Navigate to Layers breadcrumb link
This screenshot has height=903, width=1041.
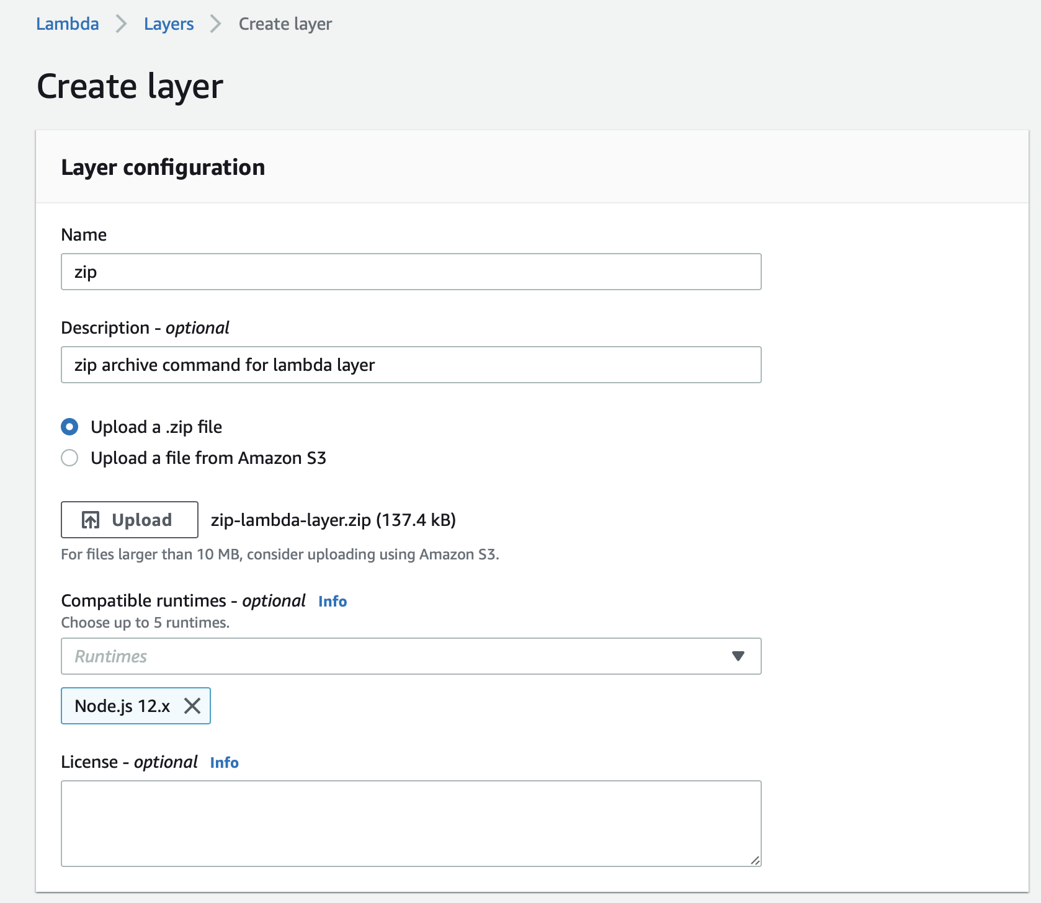coord(169,24)
